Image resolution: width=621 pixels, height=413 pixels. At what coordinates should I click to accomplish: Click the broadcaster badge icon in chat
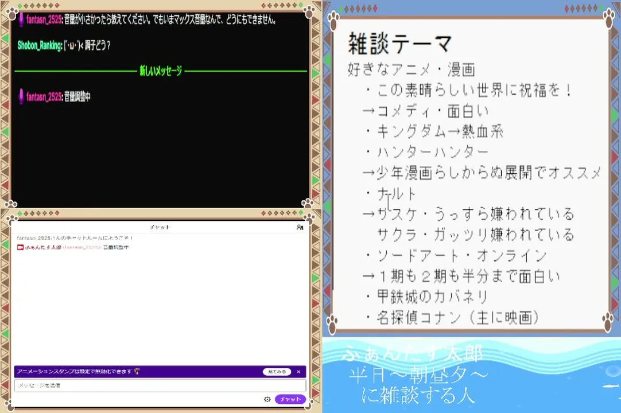click(20, 247)
